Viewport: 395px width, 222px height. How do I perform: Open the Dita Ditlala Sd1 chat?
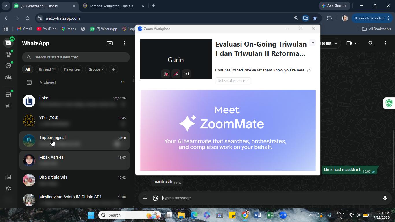pos(75,180)
